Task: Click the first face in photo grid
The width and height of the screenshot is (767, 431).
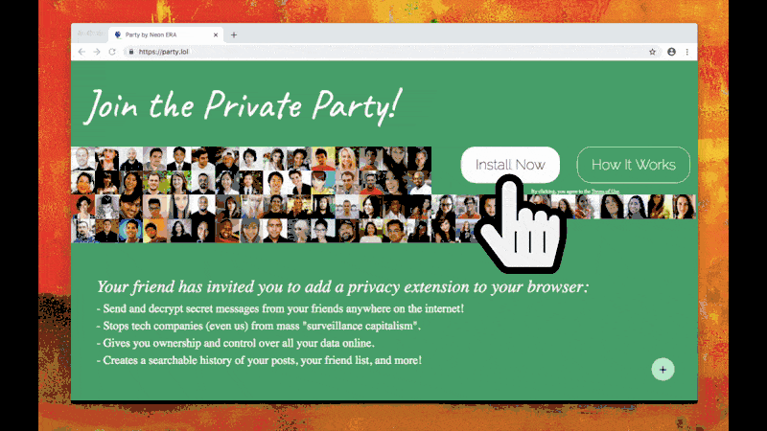Action: point(82,158)
